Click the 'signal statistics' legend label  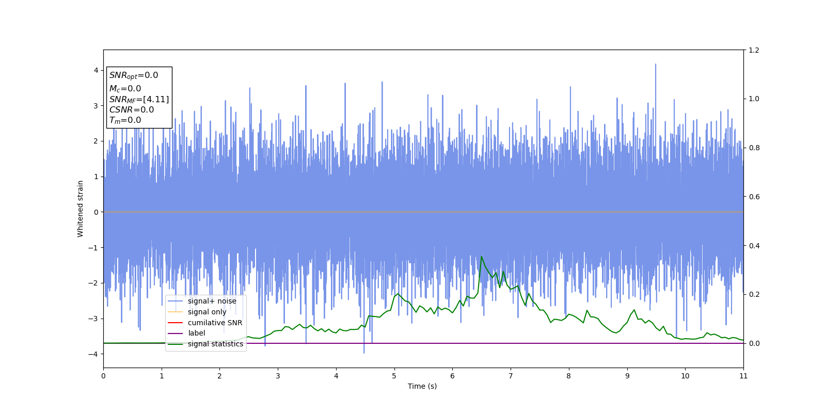(x=215, y=344)
